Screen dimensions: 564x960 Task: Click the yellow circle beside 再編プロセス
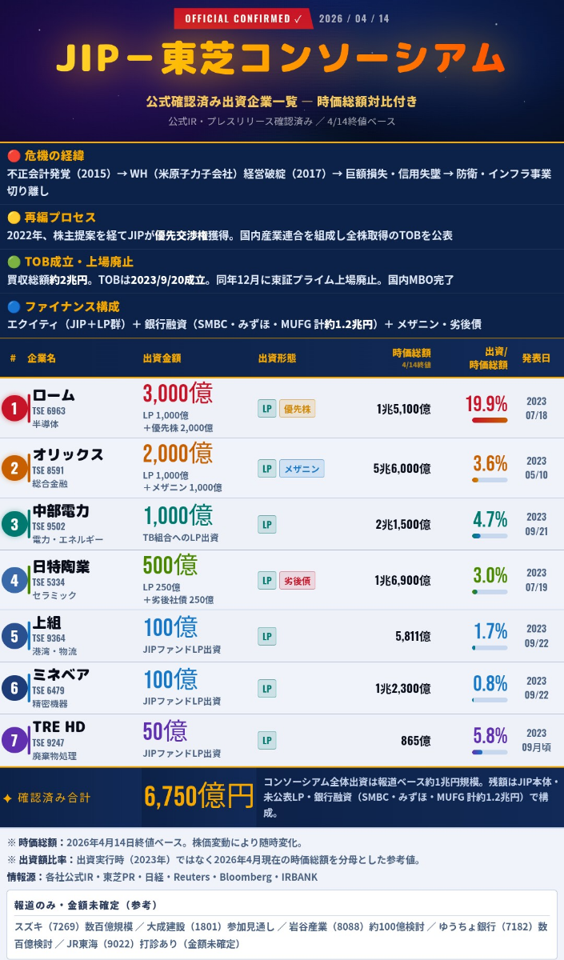[14, 218]
